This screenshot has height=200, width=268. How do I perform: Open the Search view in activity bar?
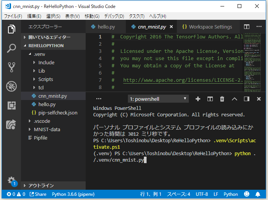click(11, 48)
